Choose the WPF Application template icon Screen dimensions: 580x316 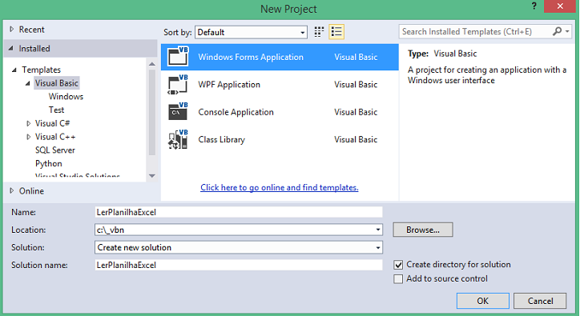tap(178, 84)
